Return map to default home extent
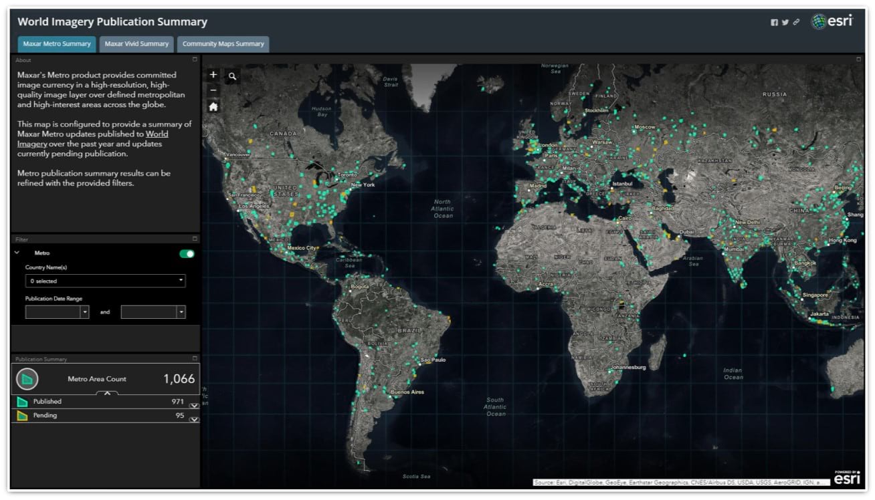Viewport: 875px width, 500px height. point(213,106)
